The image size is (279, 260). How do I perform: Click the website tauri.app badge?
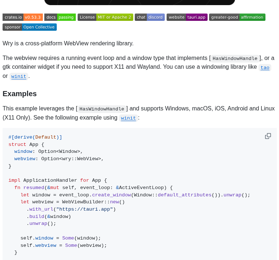point(187,17)
